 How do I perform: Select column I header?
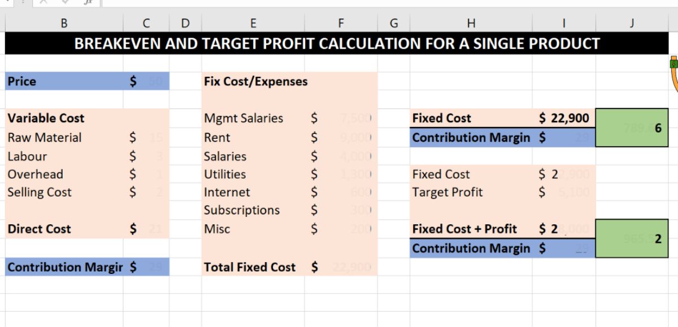(564, 23)
